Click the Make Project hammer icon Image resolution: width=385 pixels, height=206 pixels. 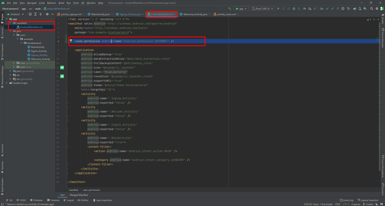tap(230, 9)
